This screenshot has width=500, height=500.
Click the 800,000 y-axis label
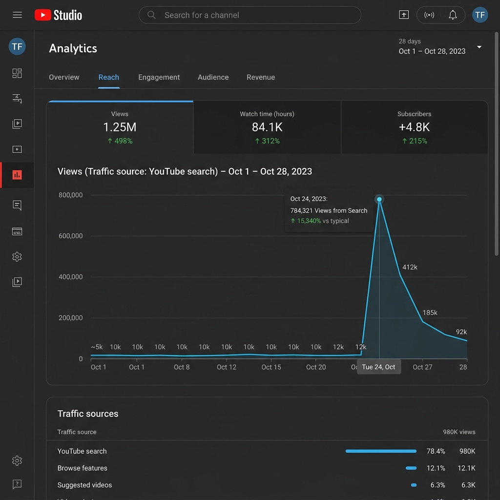[x=70, y=195]
